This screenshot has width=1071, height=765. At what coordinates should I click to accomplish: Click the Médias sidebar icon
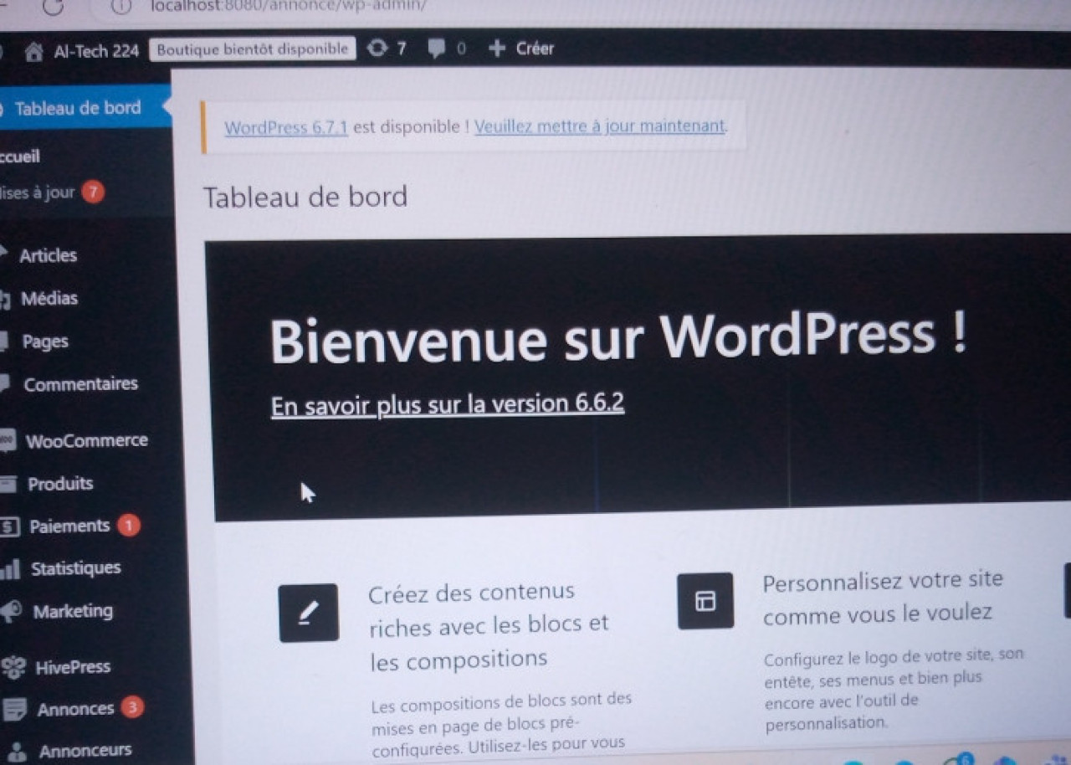pos(5,299)
